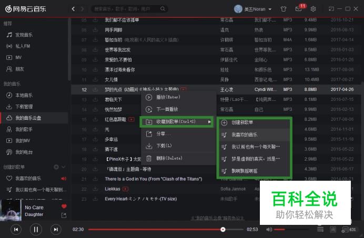Click the heart icon beside No Care

(64, 206)
